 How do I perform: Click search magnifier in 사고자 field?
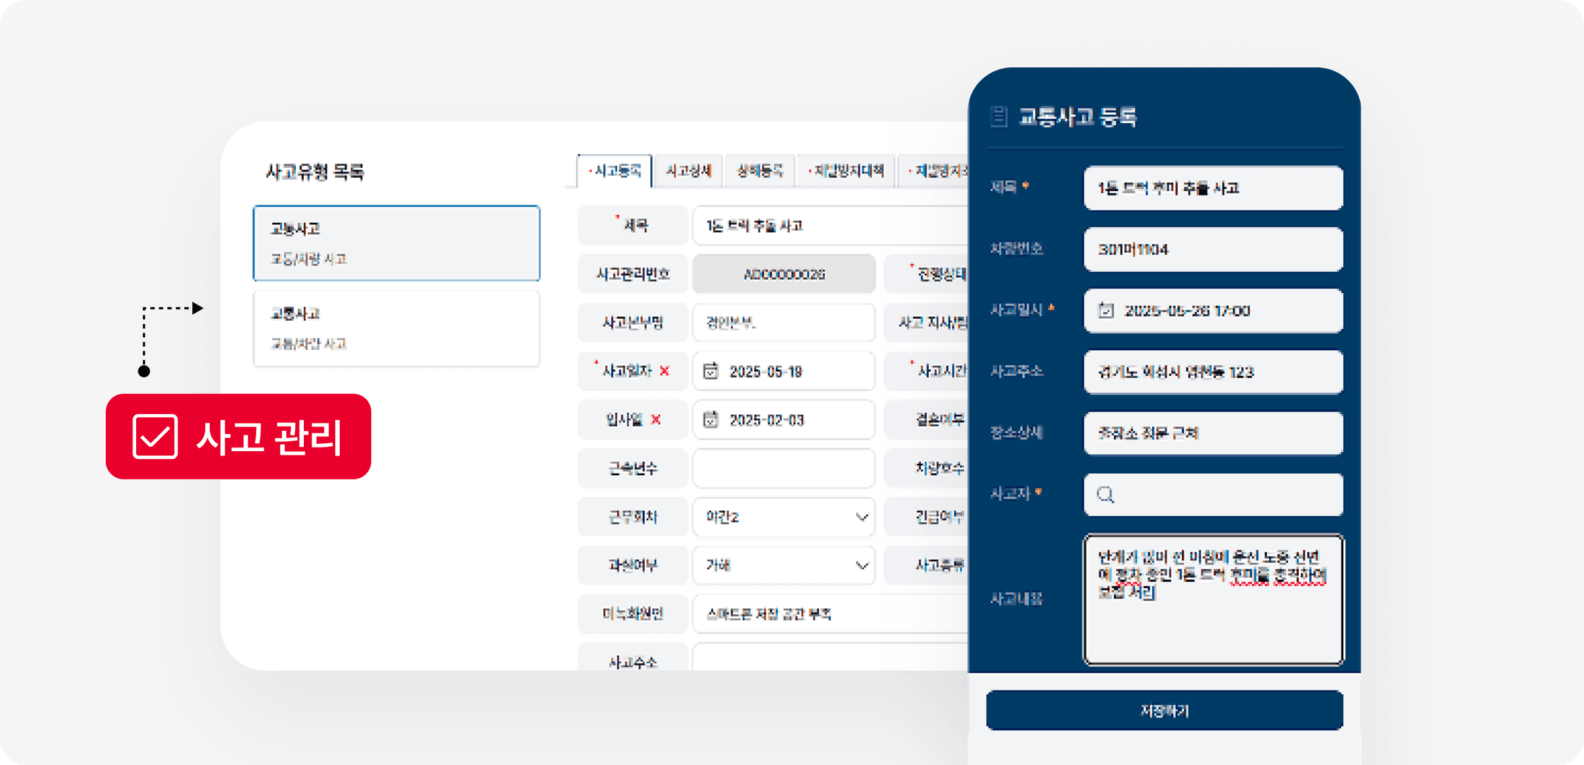1105,494
